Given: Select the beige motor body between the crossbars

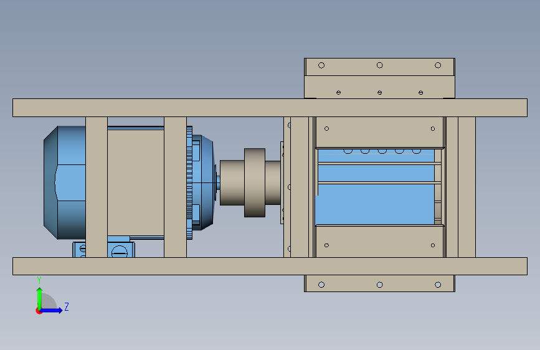Looking at the screenshot, I should coord(136,182).
